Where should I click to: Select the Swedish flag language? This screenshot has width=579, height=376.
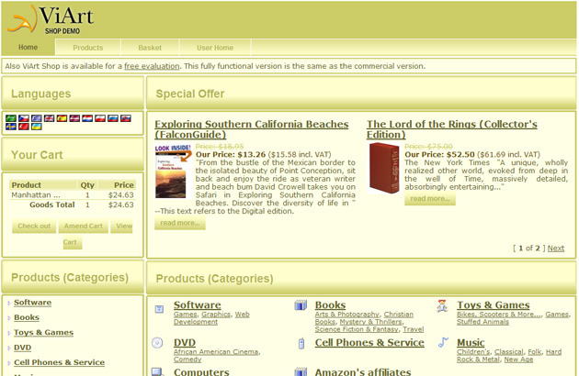click(11, 127)
